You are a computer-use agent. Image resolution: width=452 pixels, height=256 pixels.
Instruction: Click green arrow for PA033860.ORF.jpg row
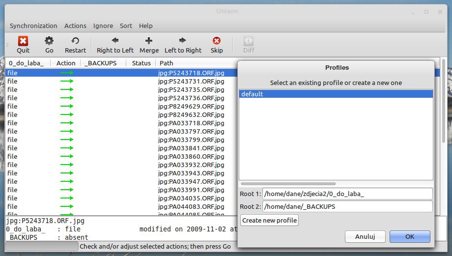point(67,157)
